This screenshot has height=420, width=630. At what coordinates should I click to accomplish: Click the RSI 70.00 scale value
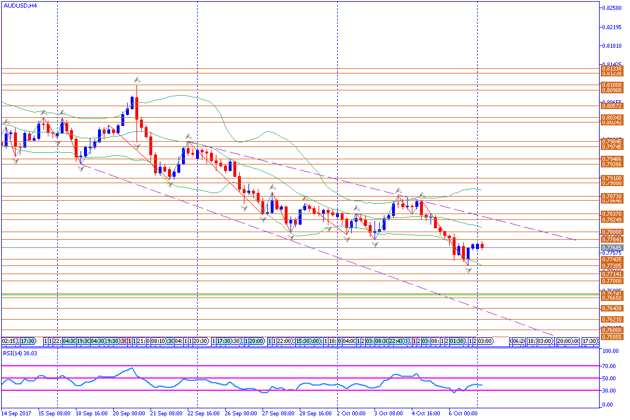point(609,366)
